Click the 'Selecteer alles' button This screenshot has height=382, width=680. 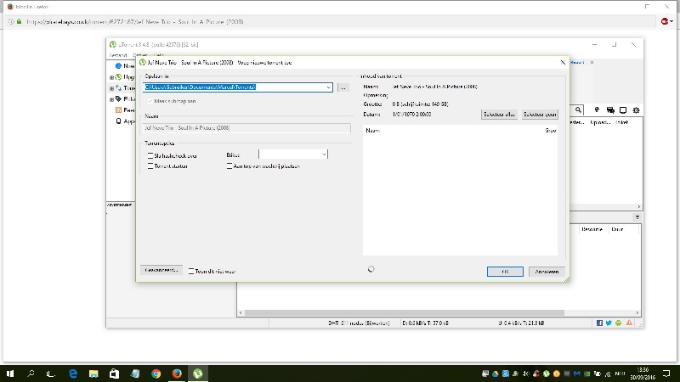tap(499, 115)
